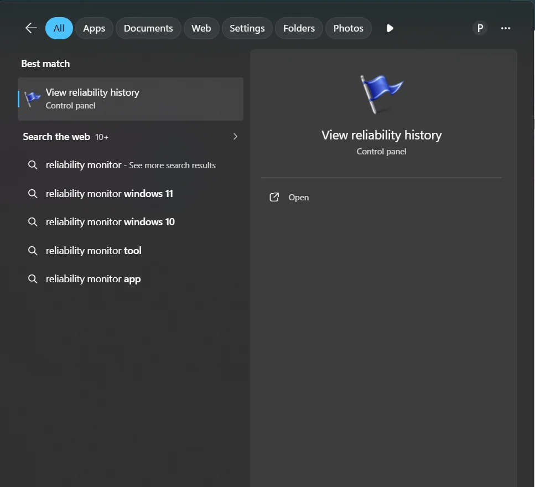Image resolution: width=535 pixels, height=487 pixels.
Task: Select reliability monitor app suggestion
Action: pyautogui.click(x=131, y=279)
